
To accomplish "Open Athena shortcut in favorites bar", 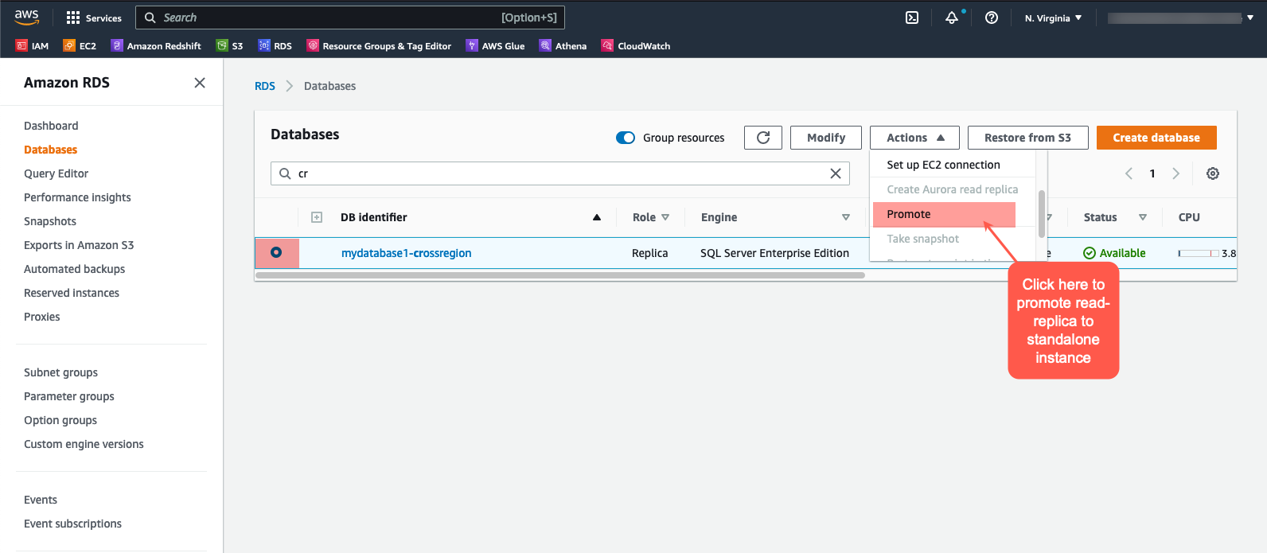I will coord(563,46).
